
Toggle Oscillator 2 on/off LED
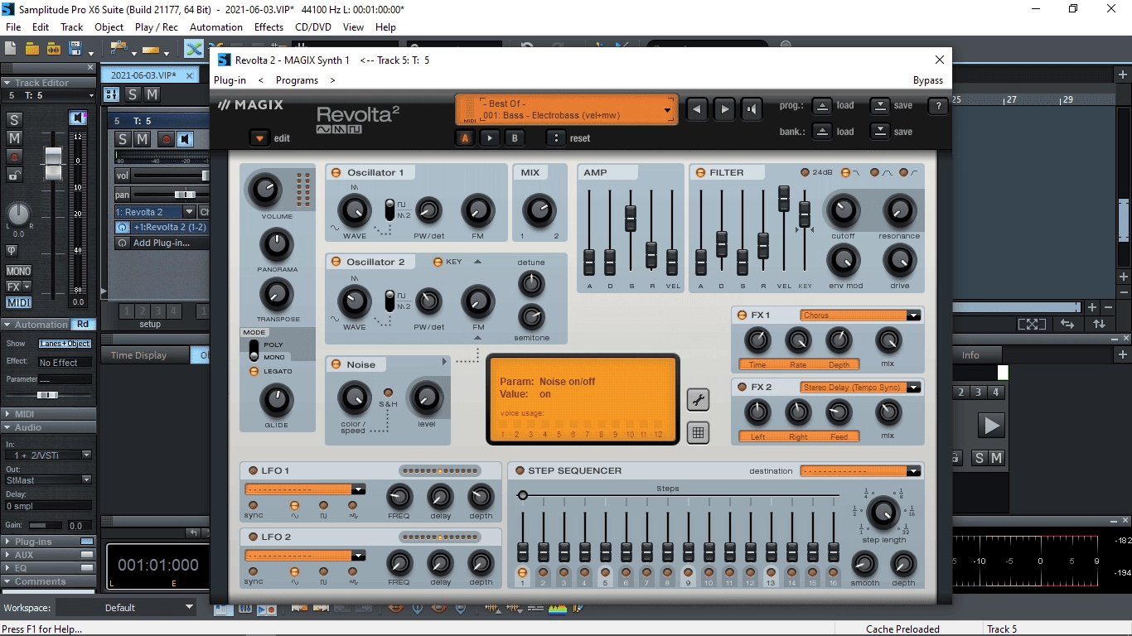point(336,262)
